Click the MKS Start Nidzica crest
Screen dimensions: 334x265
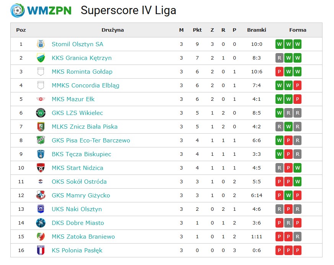click(41, 168)
